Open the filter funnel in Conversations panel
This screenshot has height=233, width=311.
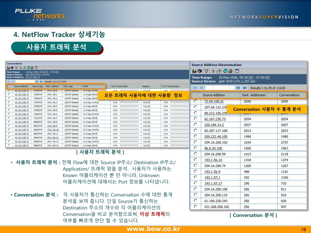tap(15, 68)
